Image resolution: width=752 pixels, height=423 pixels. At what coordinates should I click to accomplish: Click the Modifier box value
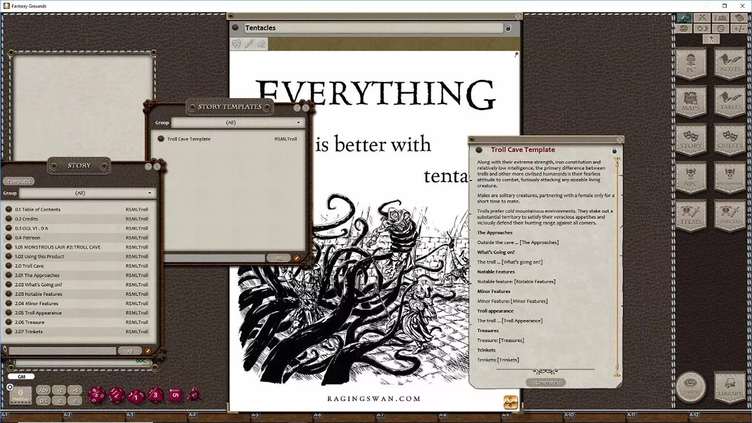(21, 394)
